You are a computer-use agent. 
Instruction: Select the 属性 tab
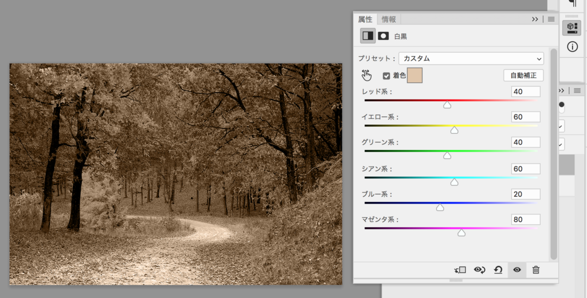click(x=365, y=19)
